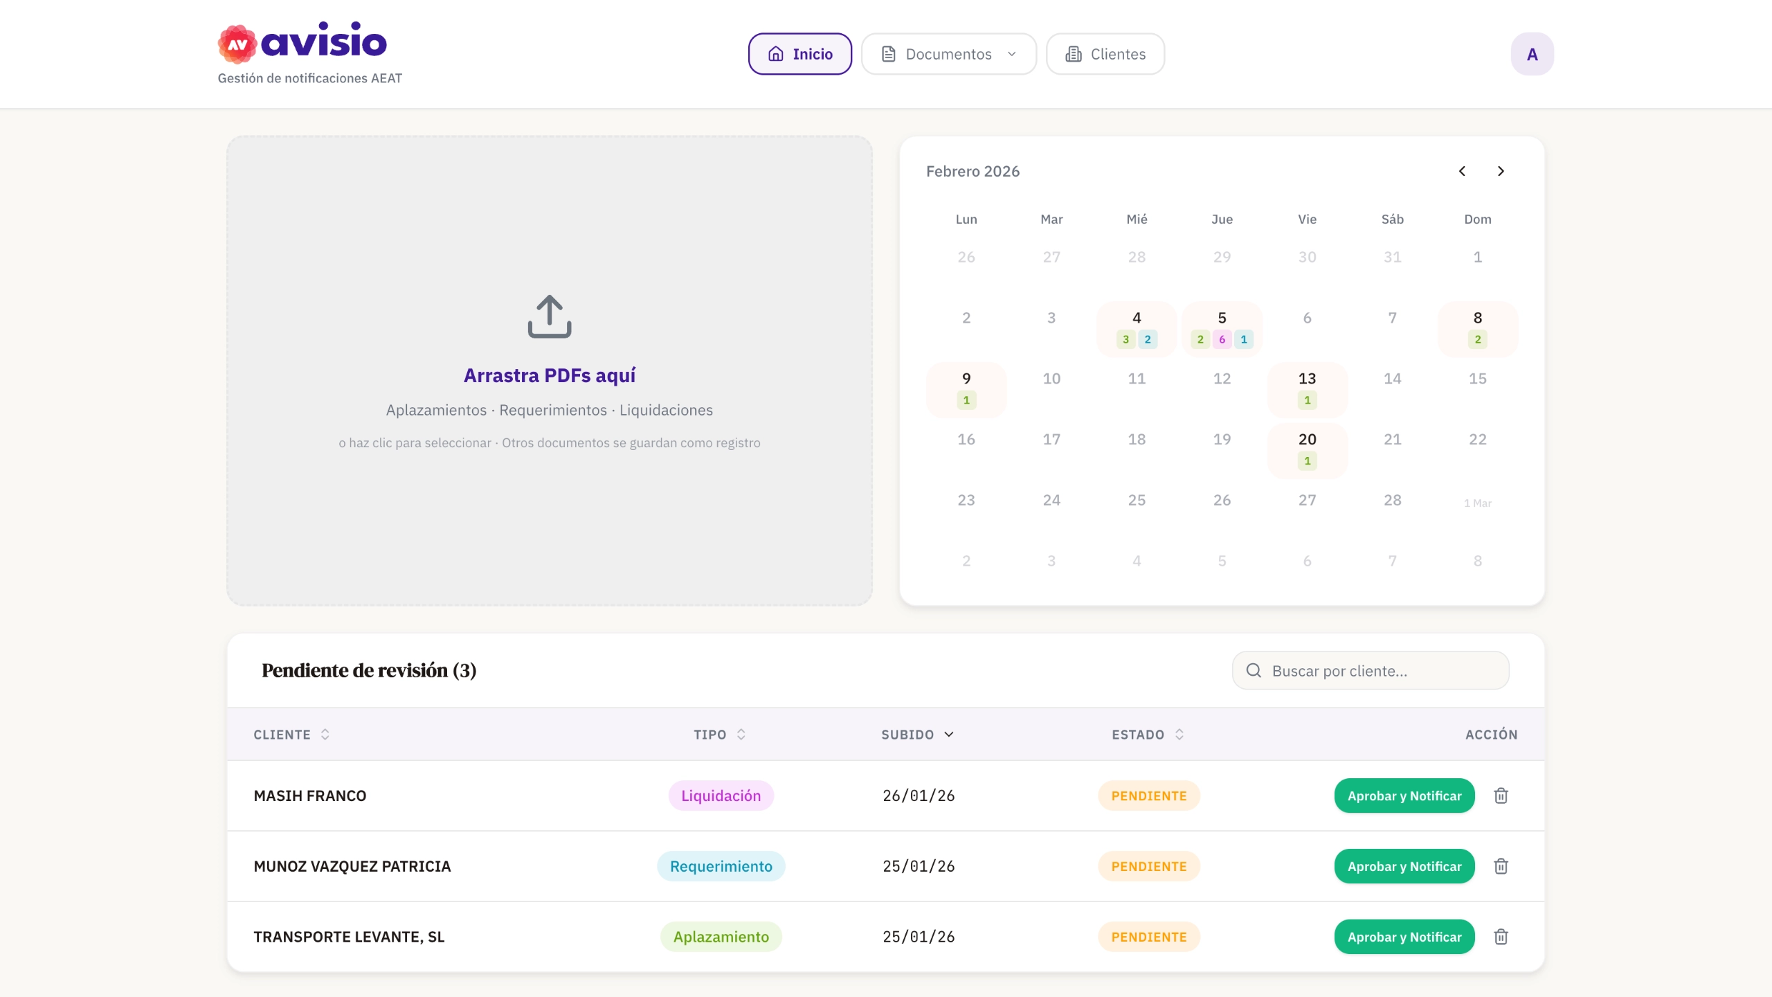Go to the previous month in the calendar

(1462, 171)
